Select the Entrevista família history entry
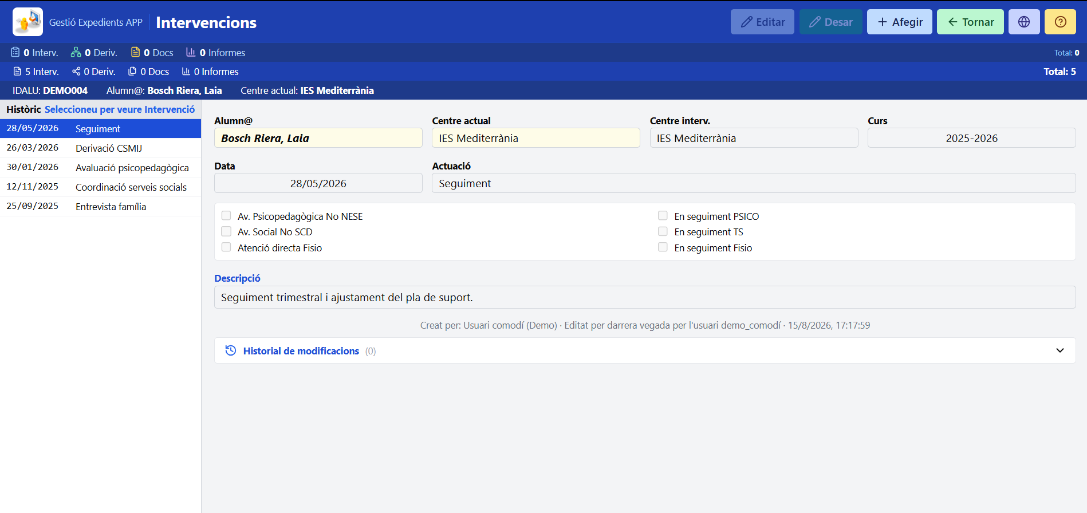 (x=100, y=207)
